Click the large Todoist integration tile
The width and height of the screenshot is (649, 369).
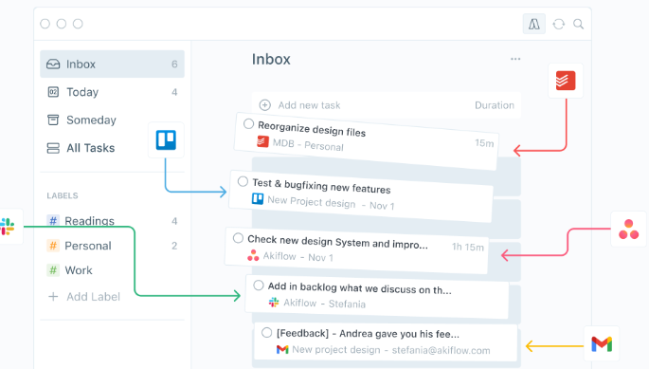pos(566,81)
